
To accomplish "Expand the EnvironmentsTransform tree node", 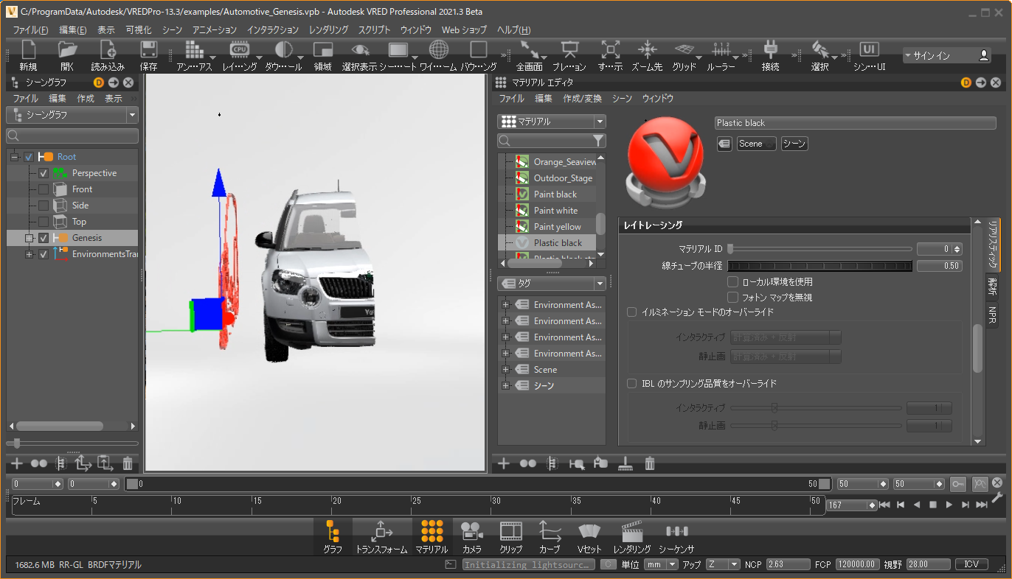I will (29, 254).
